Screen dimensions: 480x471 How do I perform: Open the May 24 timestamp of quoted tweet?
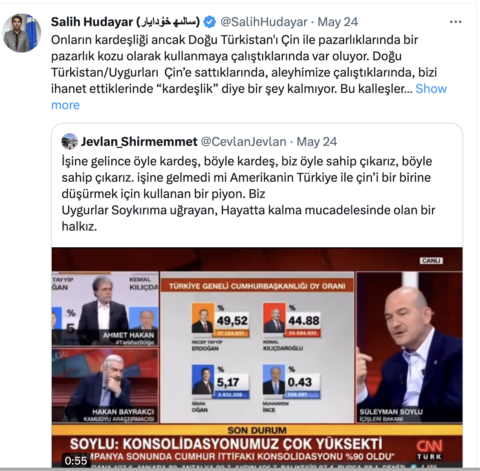pyautogui.click(x=317, y=142)
